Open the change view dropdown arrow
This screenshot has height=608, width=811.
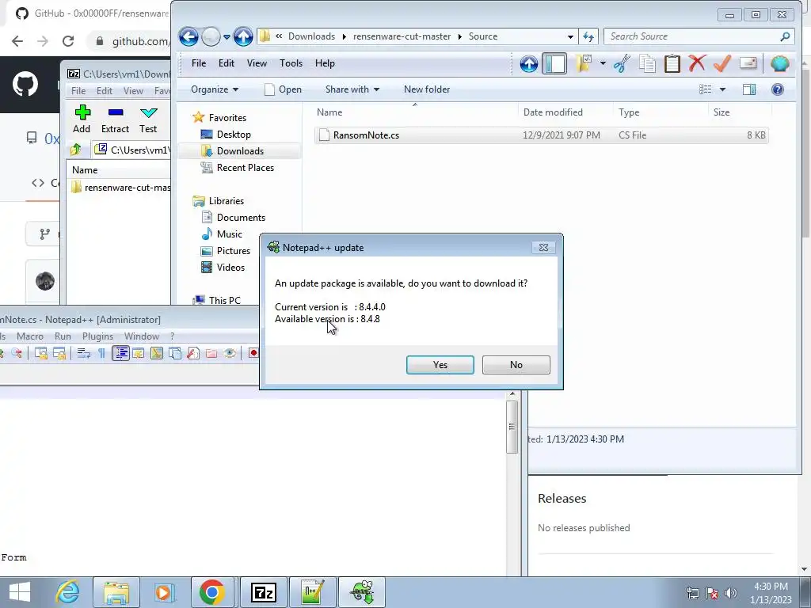click(722, 89)
